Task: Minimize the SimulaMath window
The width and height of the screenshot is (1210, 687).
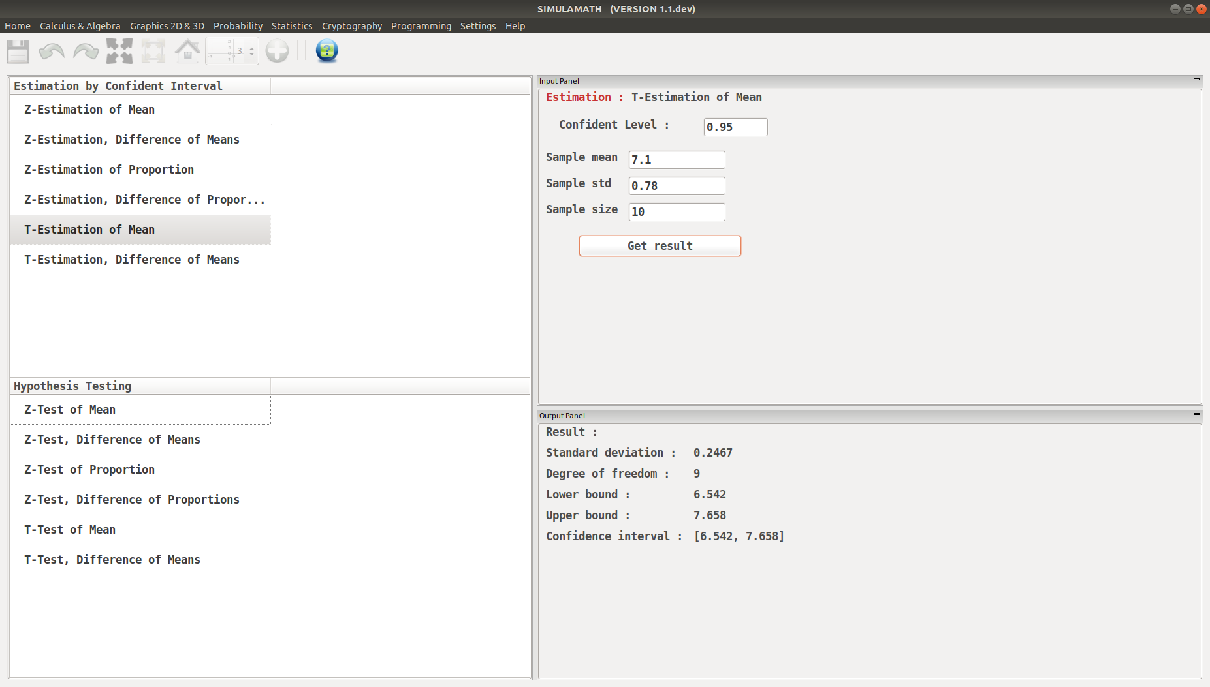Action: (1175, 9)
